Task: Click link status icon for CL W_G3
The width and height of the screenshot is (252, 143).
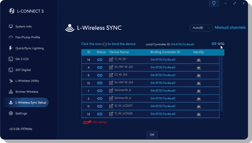Action: [x=100, y=75]
